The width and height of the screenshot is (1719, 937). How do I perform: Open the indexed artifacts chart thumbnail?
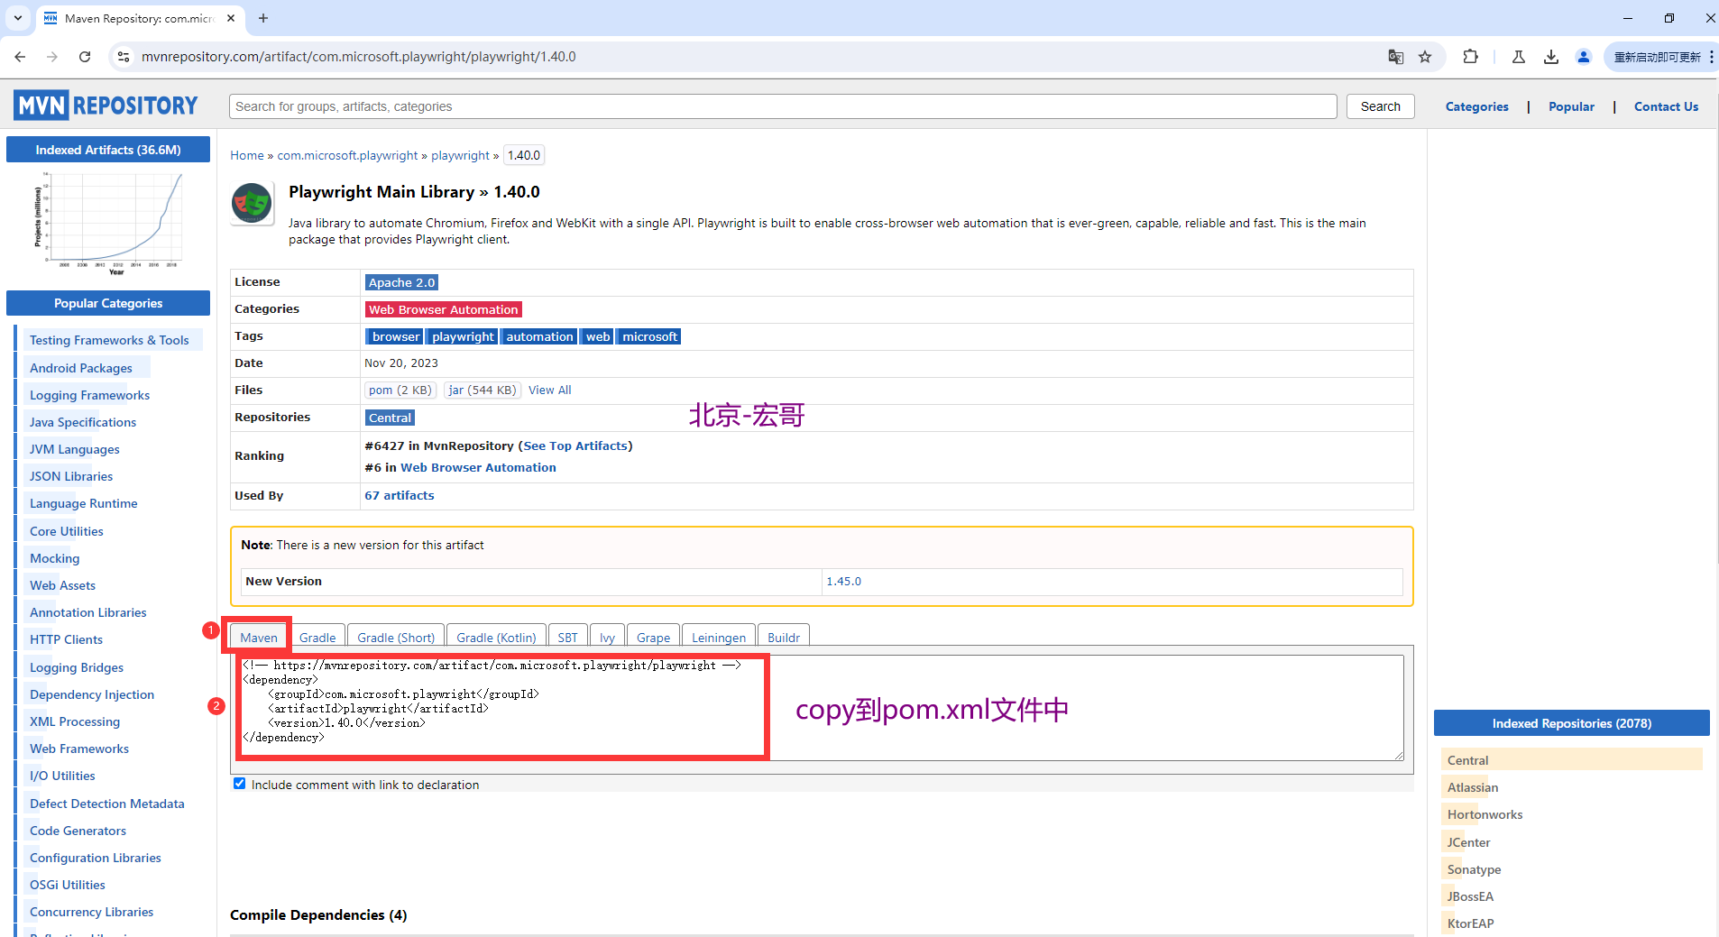point(108,223)
